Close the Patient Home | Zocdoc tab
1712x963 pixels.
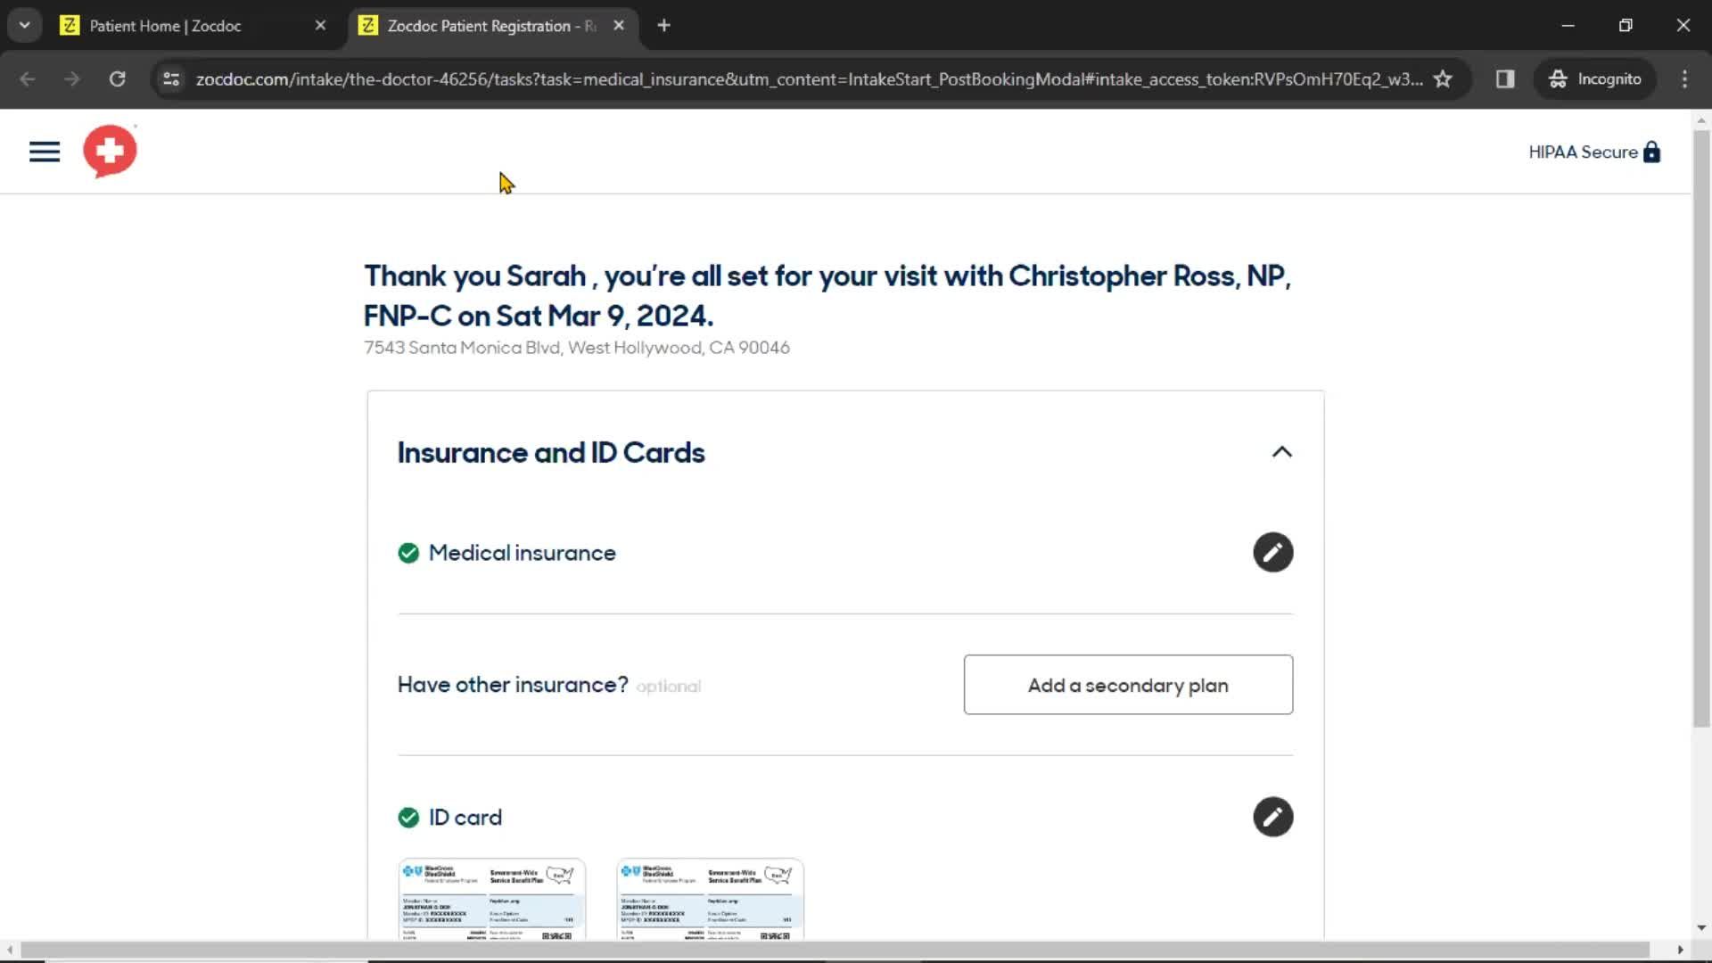(321, 26)
